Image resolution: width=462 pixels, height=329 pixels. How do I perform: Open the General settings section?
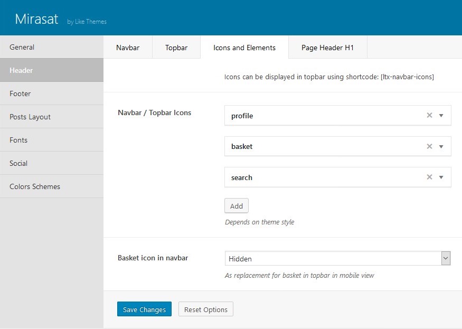pyautogui.click(x=52, y=47)
